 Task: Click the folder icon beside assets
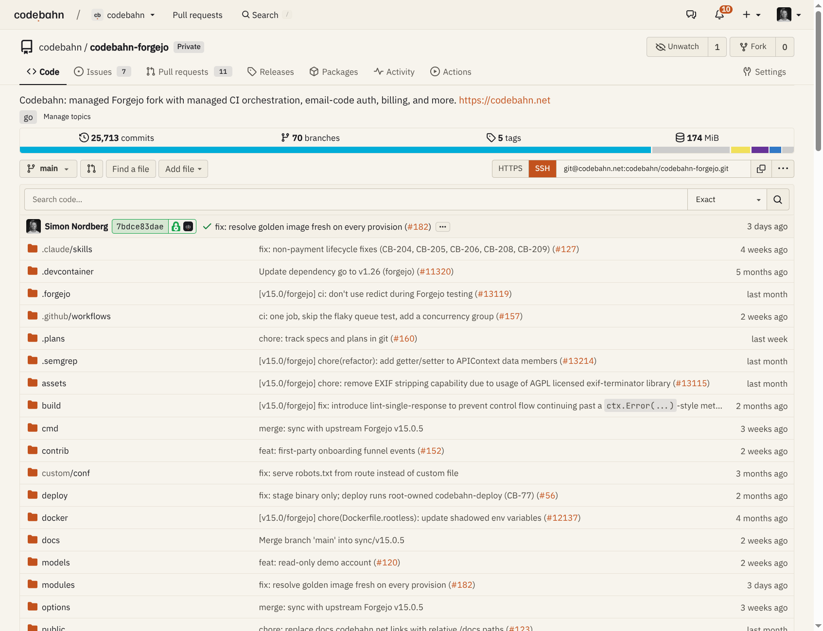click(x=33, y=383)
